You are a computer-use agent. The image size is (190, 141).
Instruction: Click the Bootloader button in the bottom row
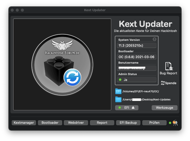50,123
